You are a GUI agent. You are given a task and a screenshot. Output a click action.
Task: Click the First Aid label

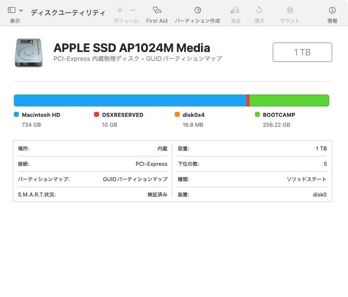pyautogui.click(x=157, y=21)
